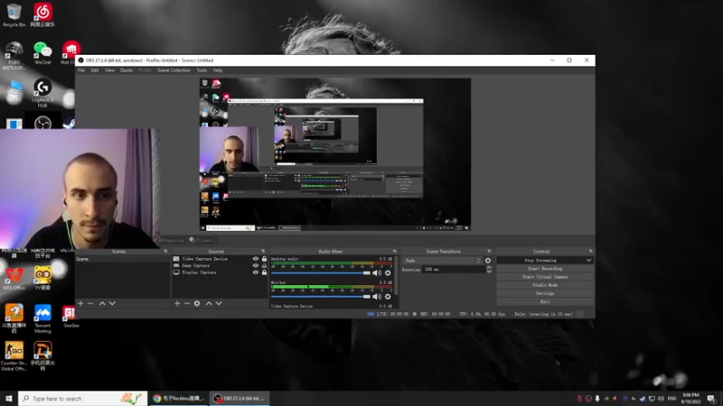Image resolution: width=723 pixels, height=406 pixels.
Task: Open source properties using the gear icon
Action: click(x=197, y=303)
